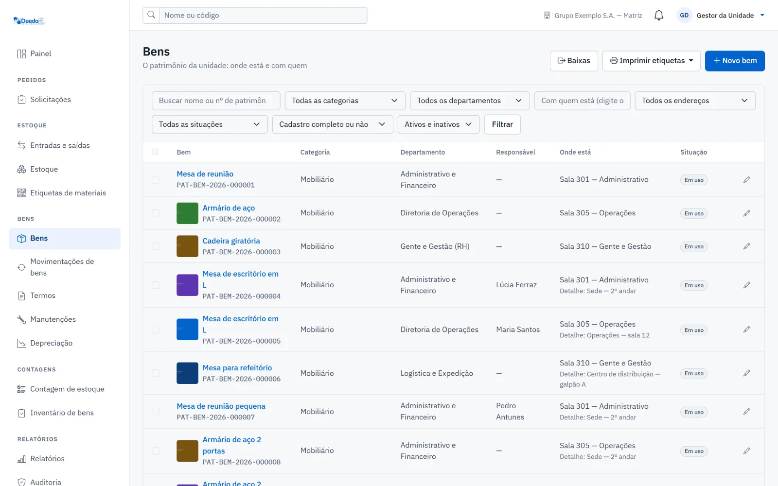Check the Mesa de reunião row checkbox
The width and height of the screenshot is (778, 486).
point(156,180)
